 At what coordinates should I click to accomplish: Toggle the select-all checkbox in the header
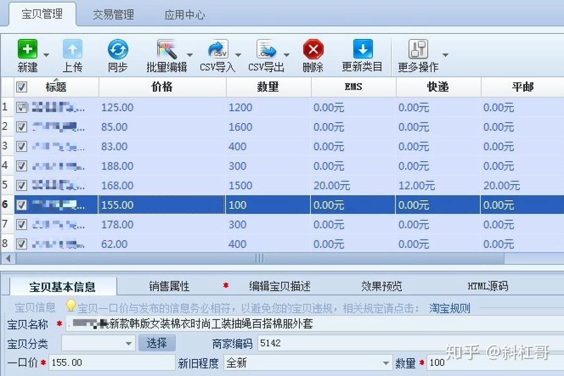coord(22,87)
